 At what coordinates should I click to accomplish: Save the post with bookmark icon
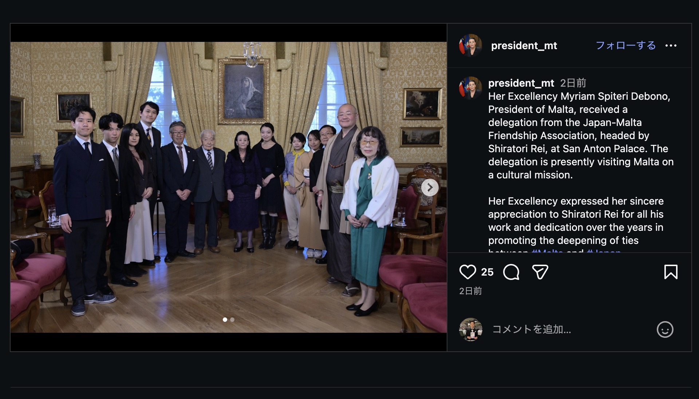click(x=671, y=272)
